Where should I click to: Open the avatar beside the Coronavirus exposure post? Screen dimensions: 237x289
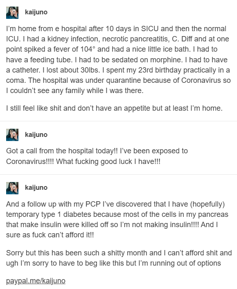12,135
